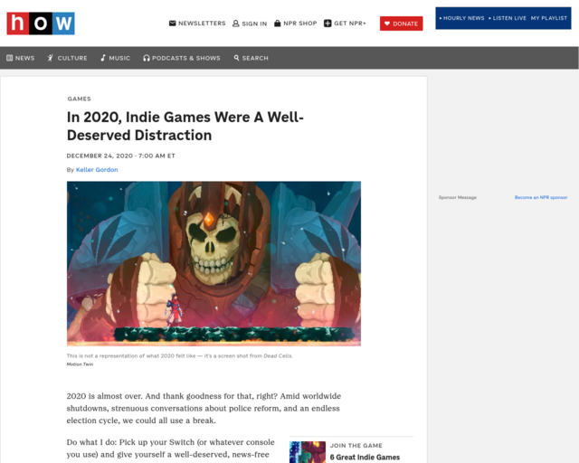Click the heart icon in Donate
579x463 pixels.
(387, 24)
